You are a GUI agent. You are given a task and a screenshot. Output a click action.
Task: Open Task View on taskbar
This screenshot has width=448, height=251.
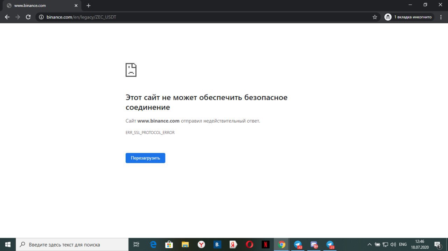(136, 244)
